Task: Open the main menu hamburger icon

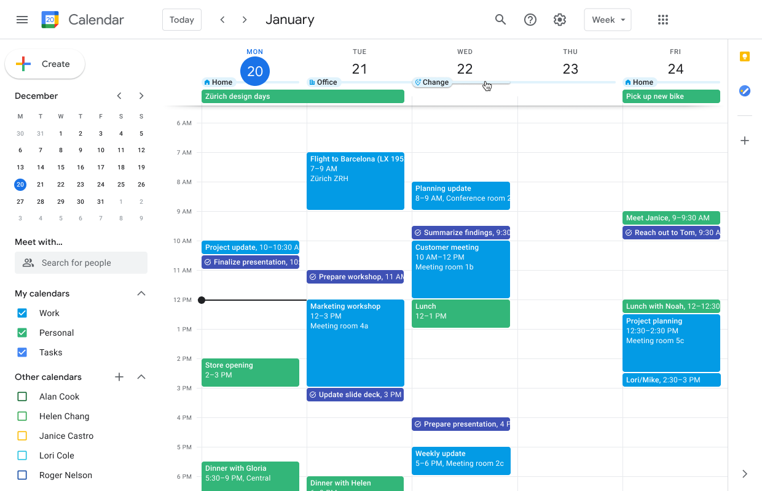Action: [x=22, y=20]
